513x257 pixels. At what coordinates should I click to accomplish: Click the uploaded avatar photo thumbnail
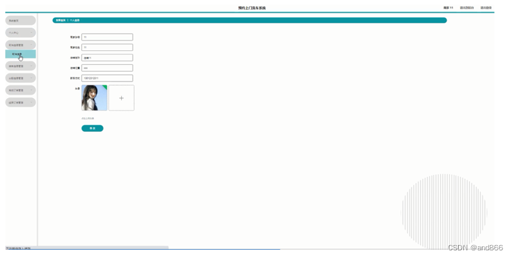(x=94, y=98)
